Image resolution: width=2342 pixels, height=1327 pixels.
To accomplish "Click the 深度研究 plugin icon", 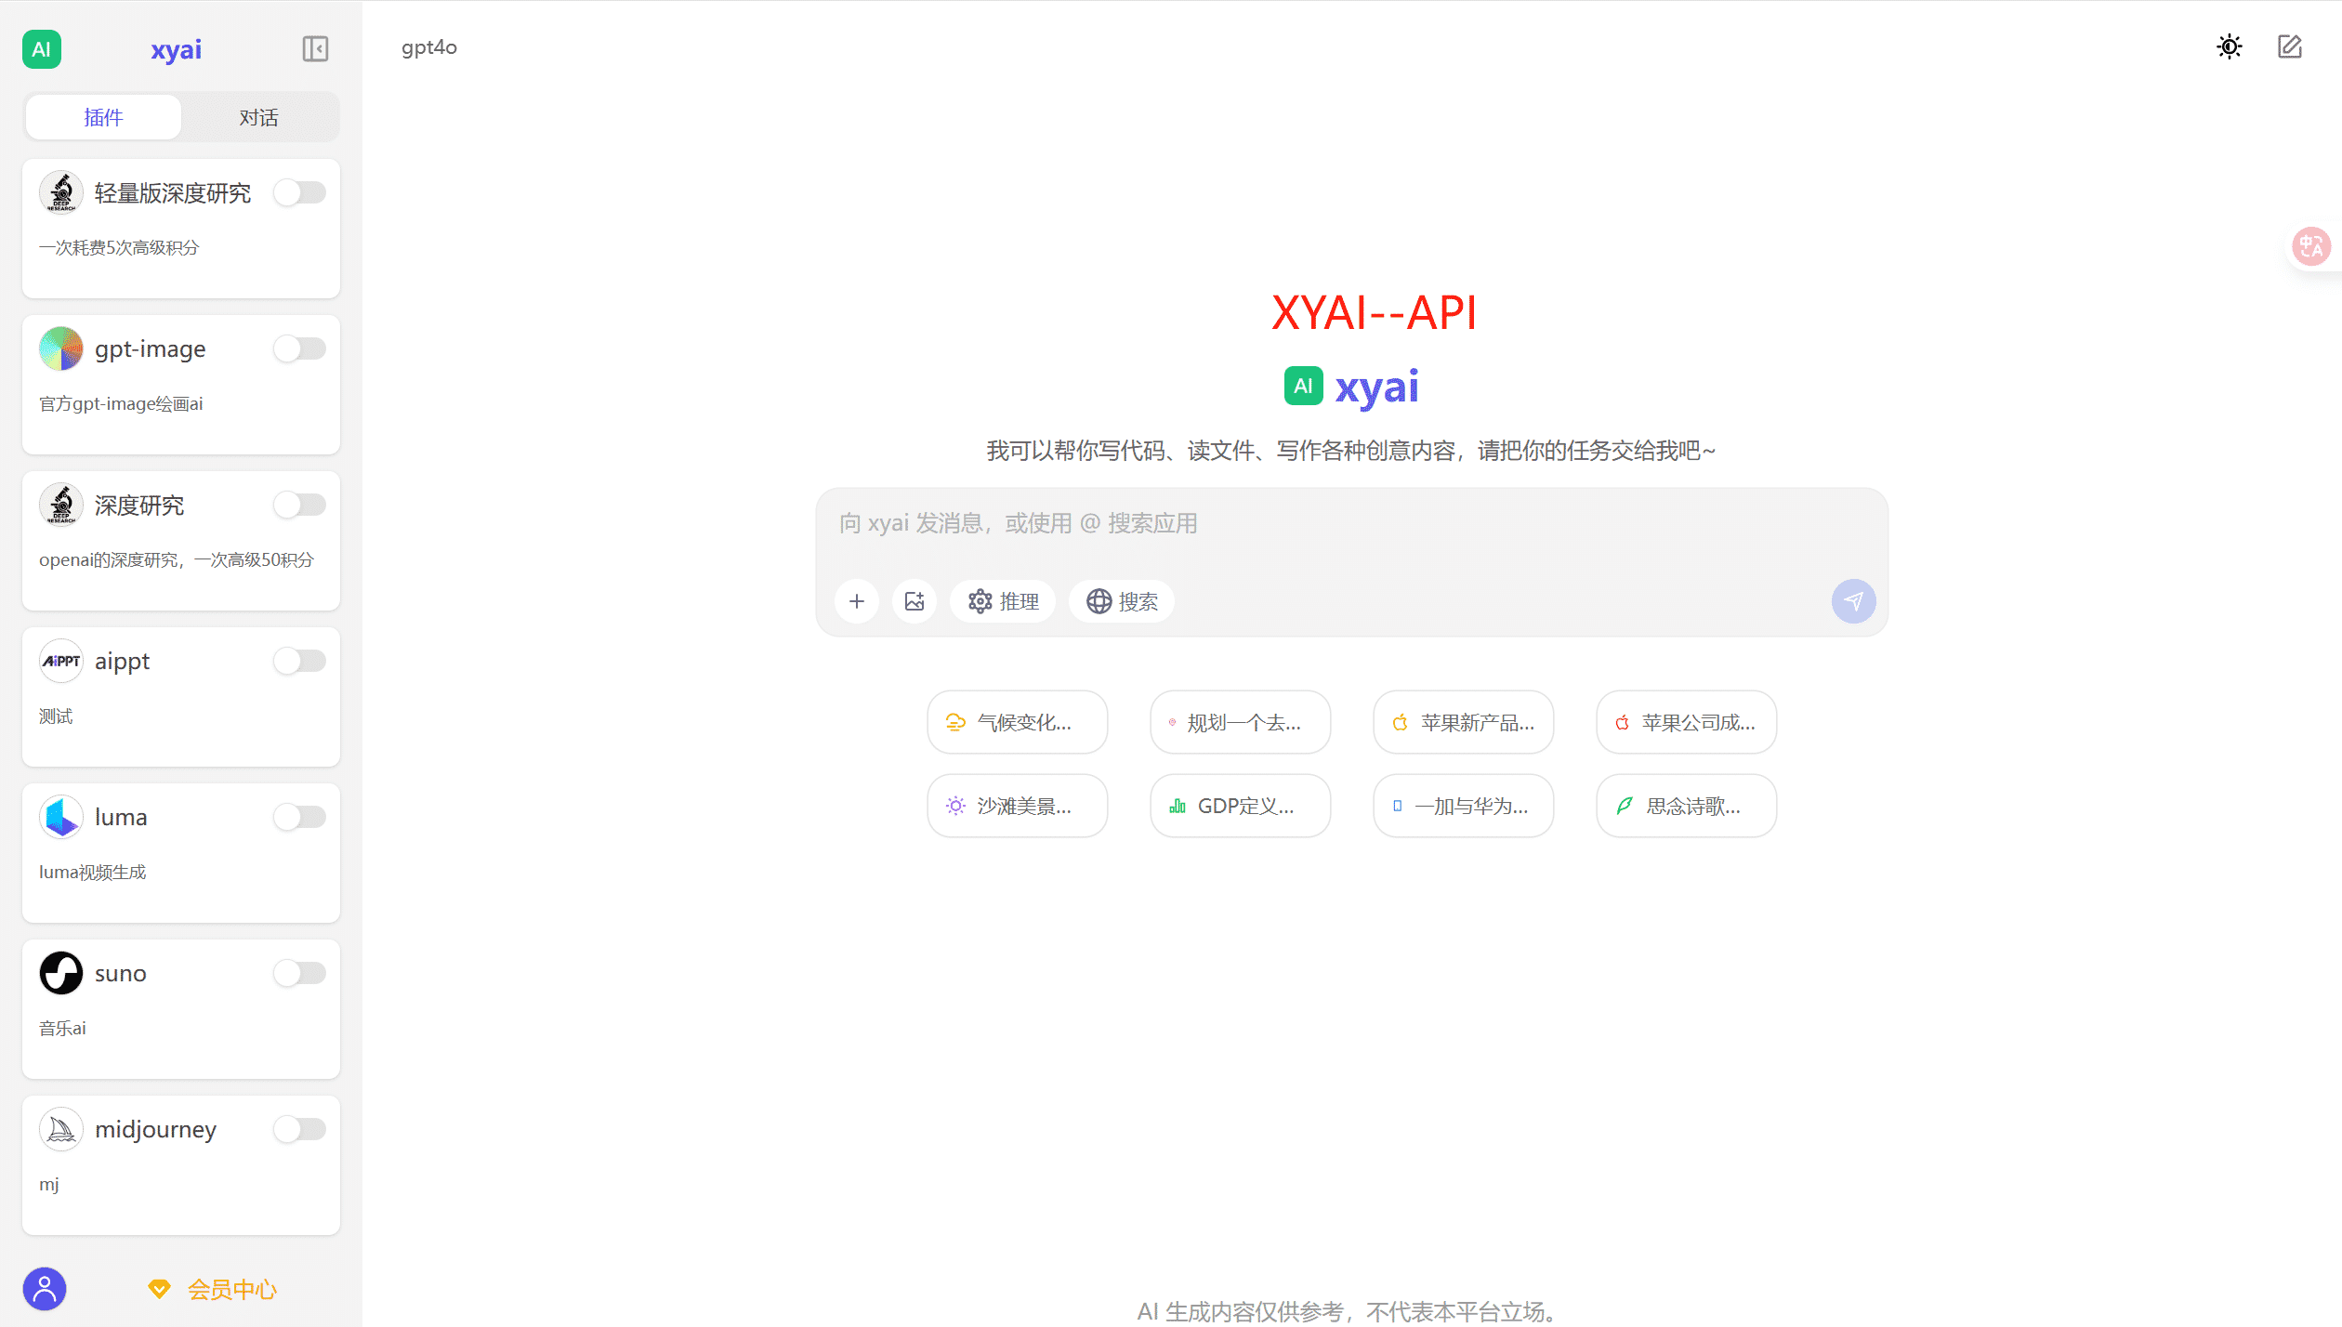I will (x=61, y=505).
